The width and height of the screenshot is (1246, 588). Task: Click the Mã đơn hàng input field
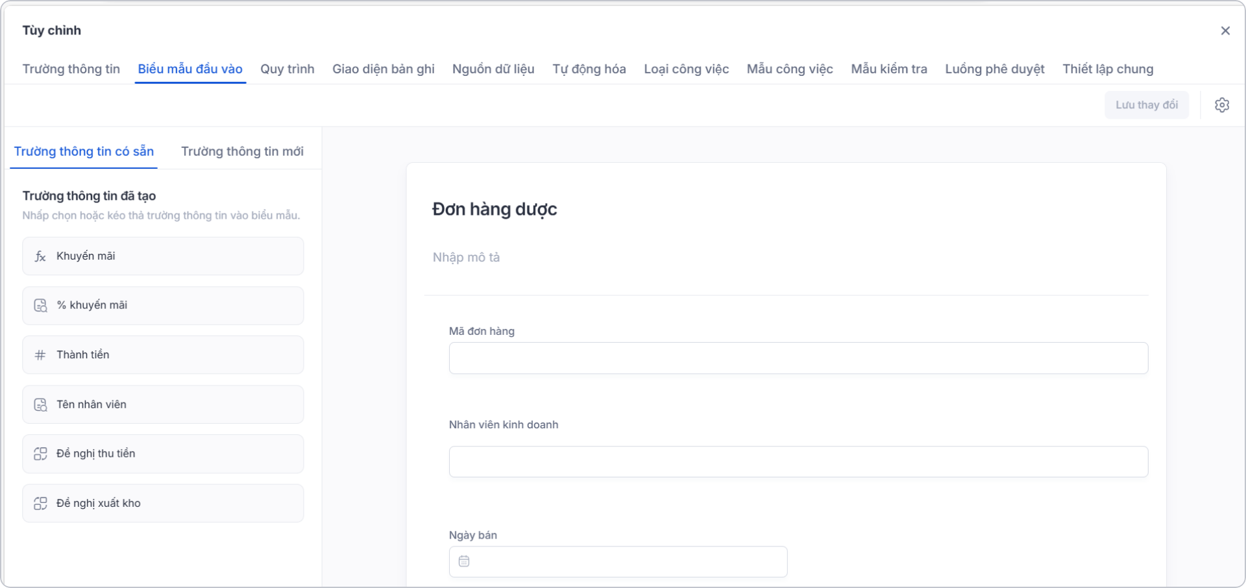coord(798,358)
